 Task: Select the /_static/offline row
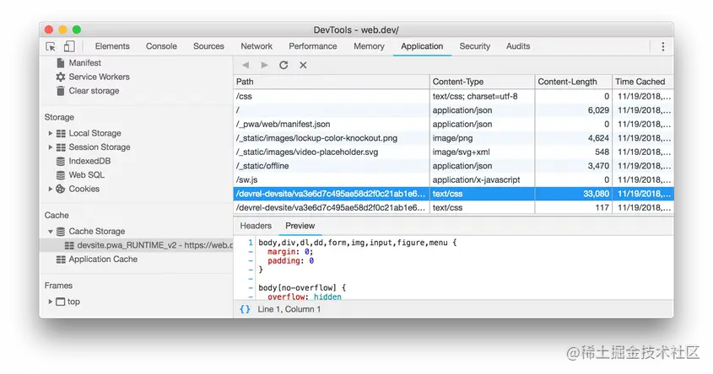(x=453, y=166)
